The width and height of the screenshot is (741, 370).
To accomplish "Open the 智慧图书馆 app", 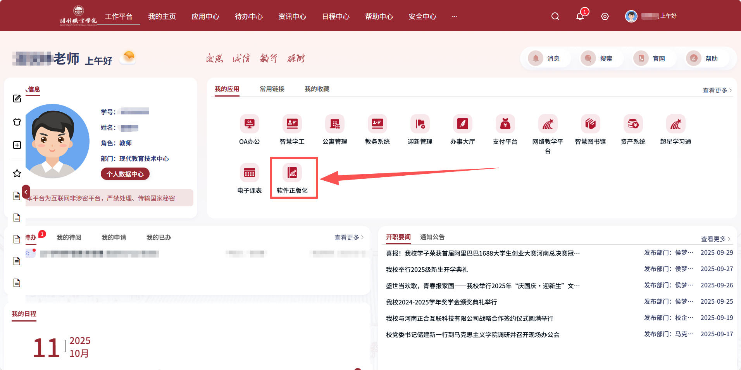I will [590, 124].
